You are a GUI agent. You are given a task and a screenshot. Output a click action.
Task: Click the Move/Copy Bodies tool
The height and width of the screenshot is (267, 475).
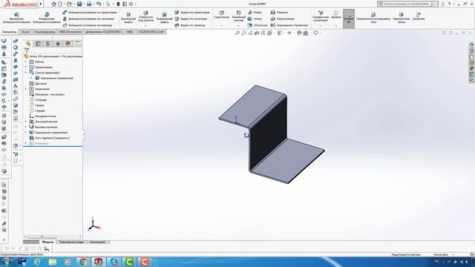pos(373,18)
